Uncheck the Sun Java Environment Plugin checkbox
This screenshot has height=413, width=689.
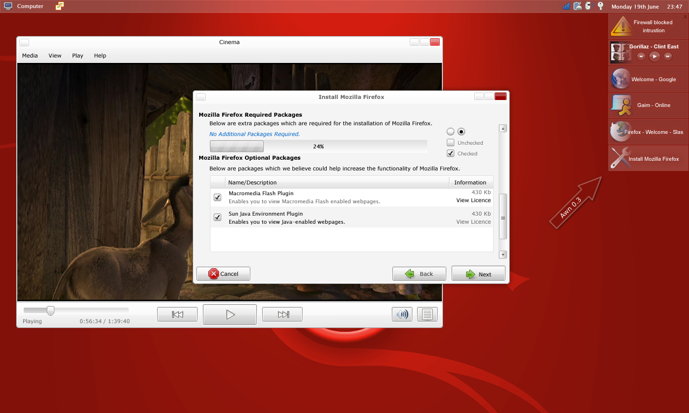pos(217,217)
